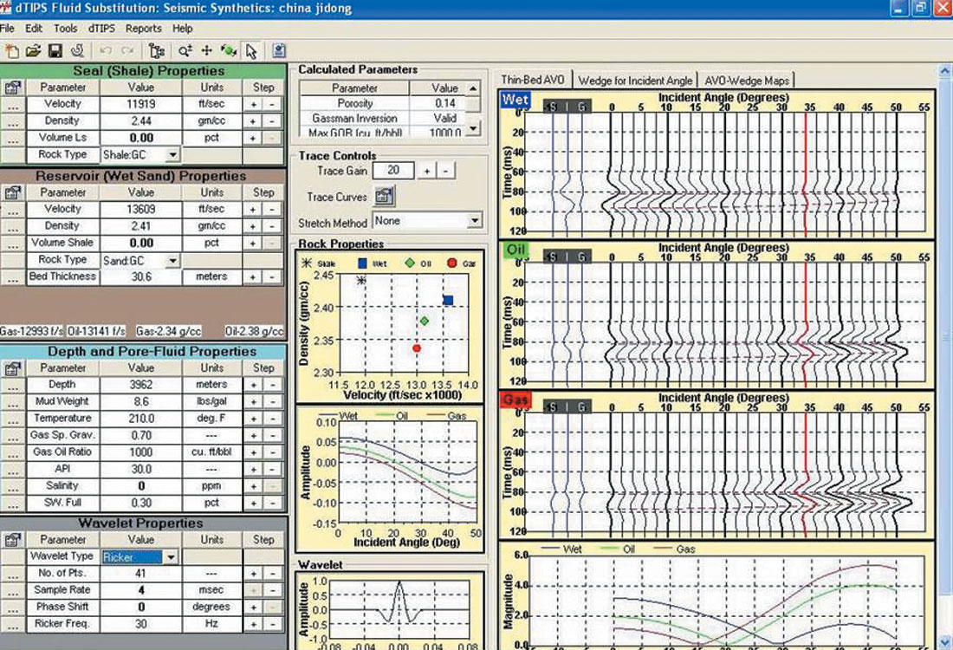Switch to Wedge for Incident Angle tab

coord(635,81)
